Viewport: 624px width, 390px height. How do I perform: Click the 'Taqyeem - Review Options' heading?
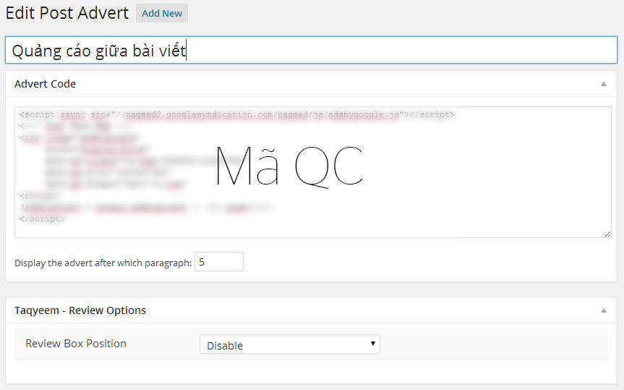(80, 310)
